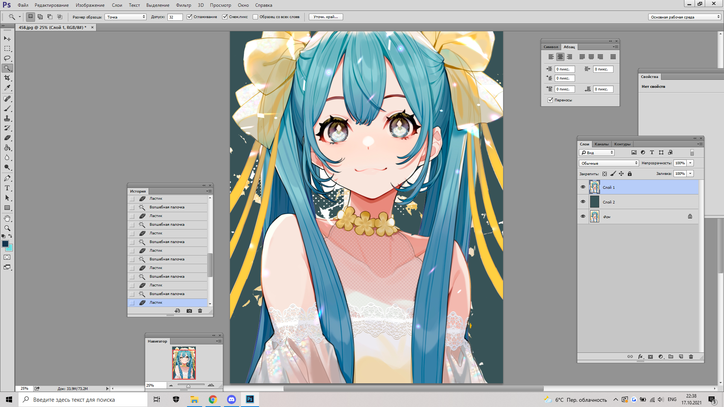This screenshot has width=724, height=407.
Task: Select the Eyedropper tool
Action: [7, 88]
